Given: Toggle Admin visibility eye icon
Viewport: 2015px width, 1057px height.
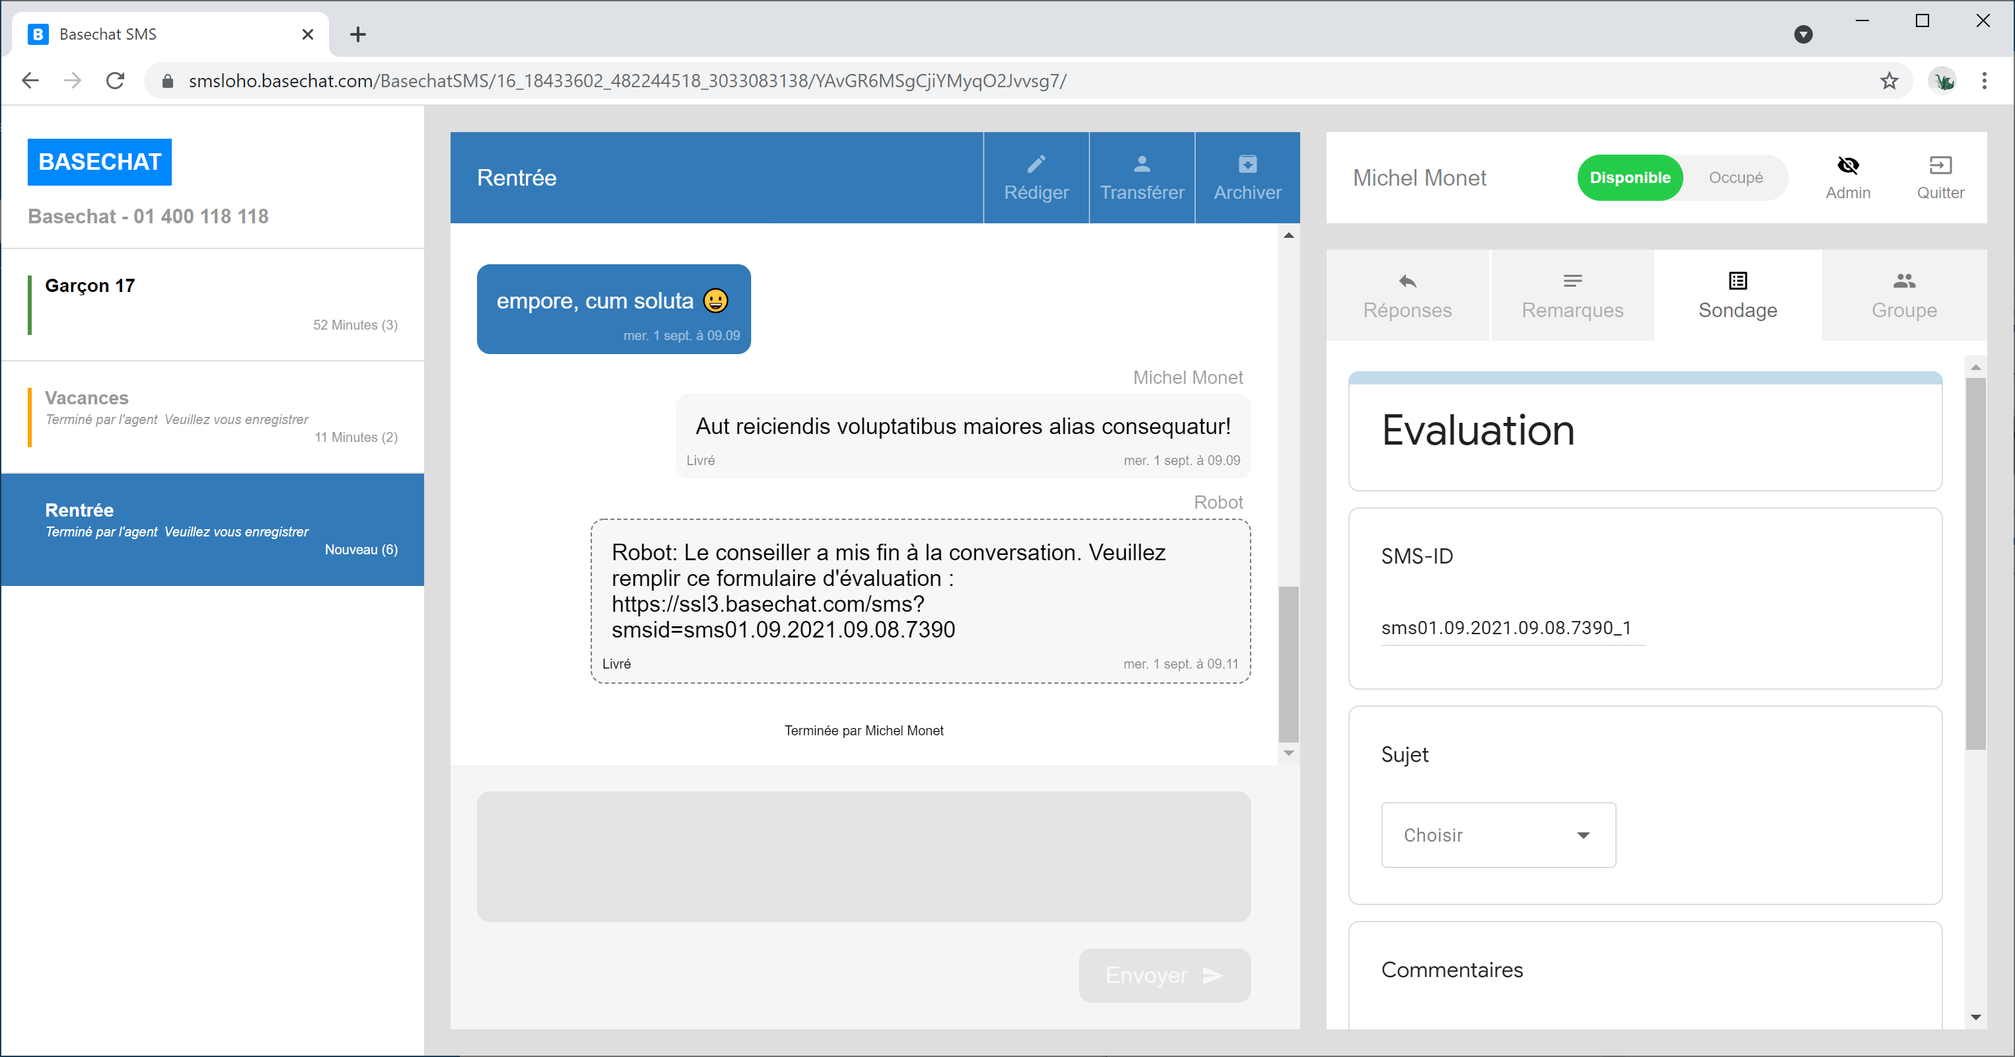Looking at the screenshot, I should click(1848, 166).
